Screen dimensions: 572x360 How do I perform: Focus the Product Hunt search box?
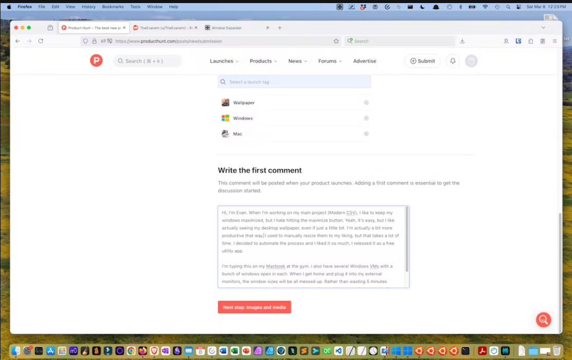(147, 61)
